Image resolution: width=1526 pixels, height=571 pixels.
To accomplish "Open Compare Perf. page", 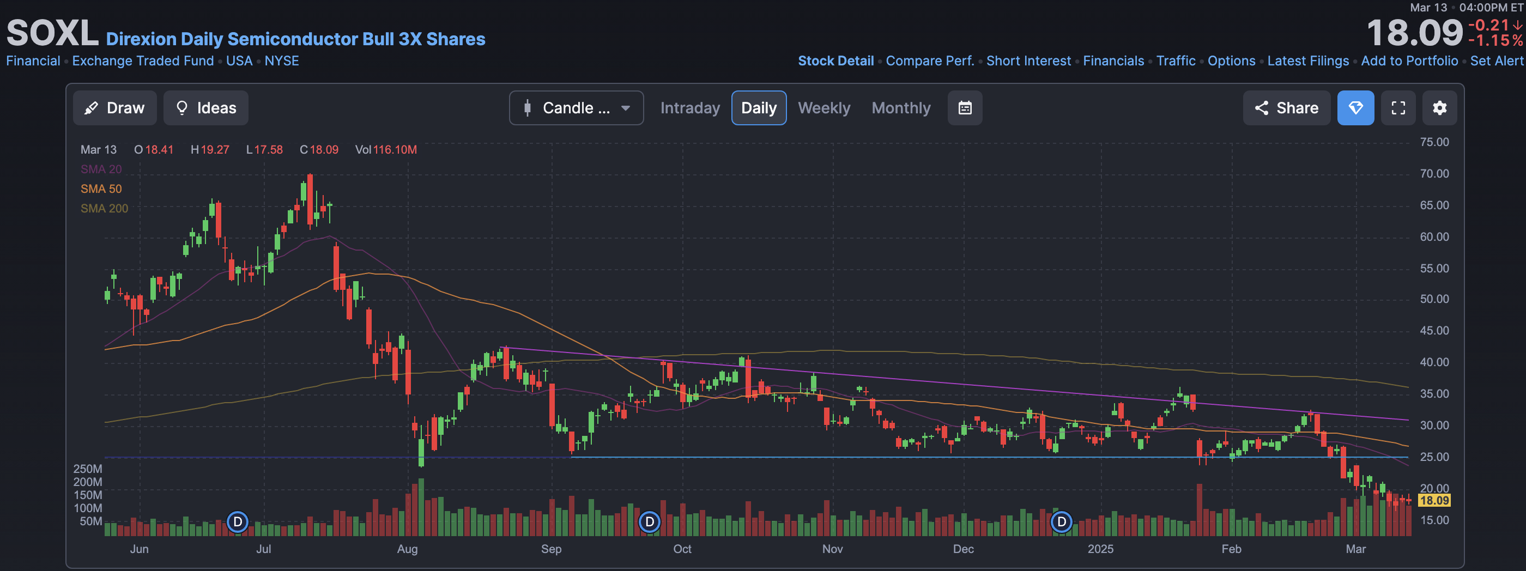I will [929, 61].
